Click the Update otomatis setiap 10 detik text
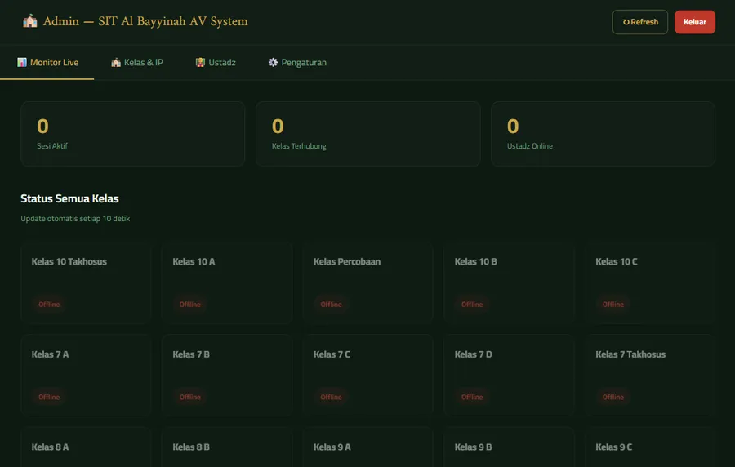Viewport: 735px width, 467px height. (x=75, y=218)
